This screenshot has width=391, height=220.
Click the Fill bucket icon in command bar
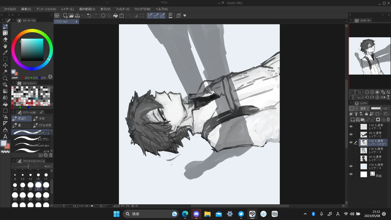(x=115, y=16)
